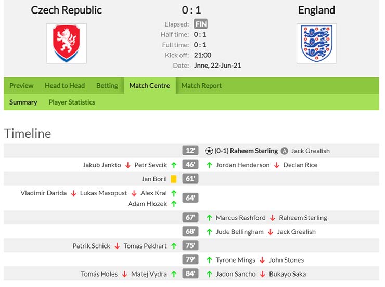Click the 84' timeline minute marker
385x287 pixels.
(x=190, y=273)
